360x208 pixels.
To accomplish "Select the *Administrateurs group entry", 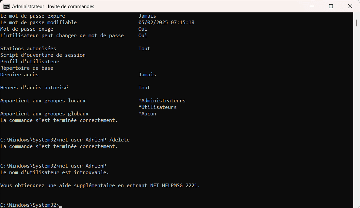I will click(x=162, y=100).
